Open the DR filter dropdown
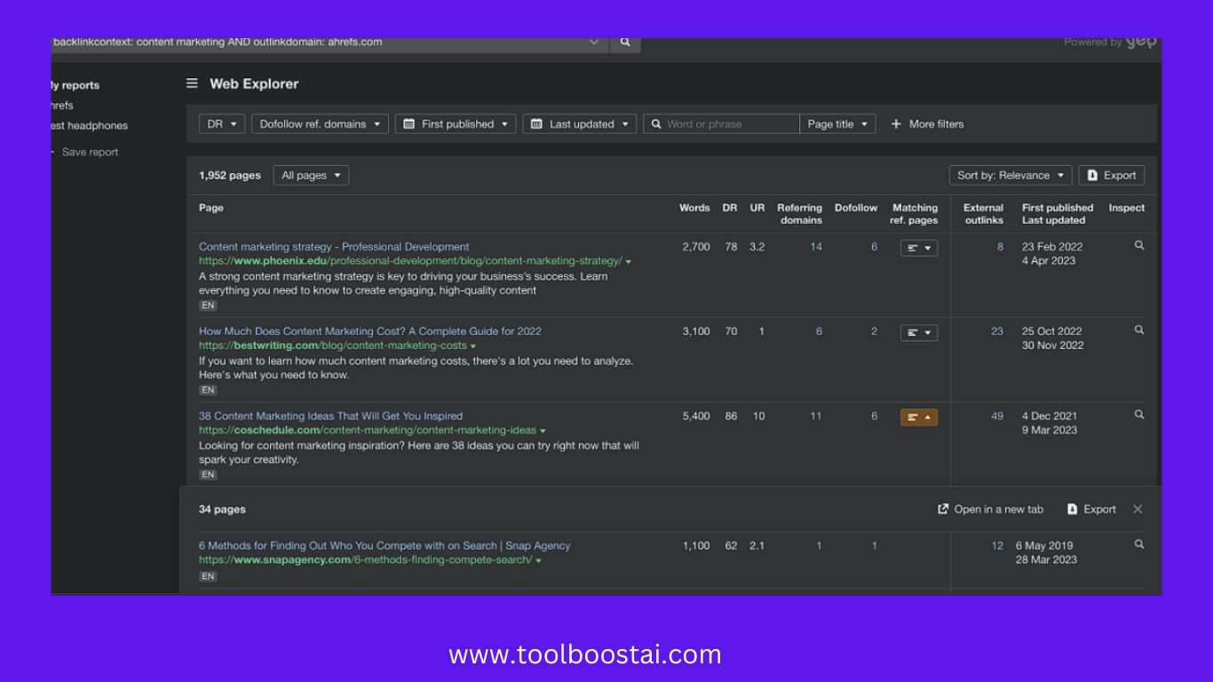This screenshot has height=682, width=1213. (222, 124)
